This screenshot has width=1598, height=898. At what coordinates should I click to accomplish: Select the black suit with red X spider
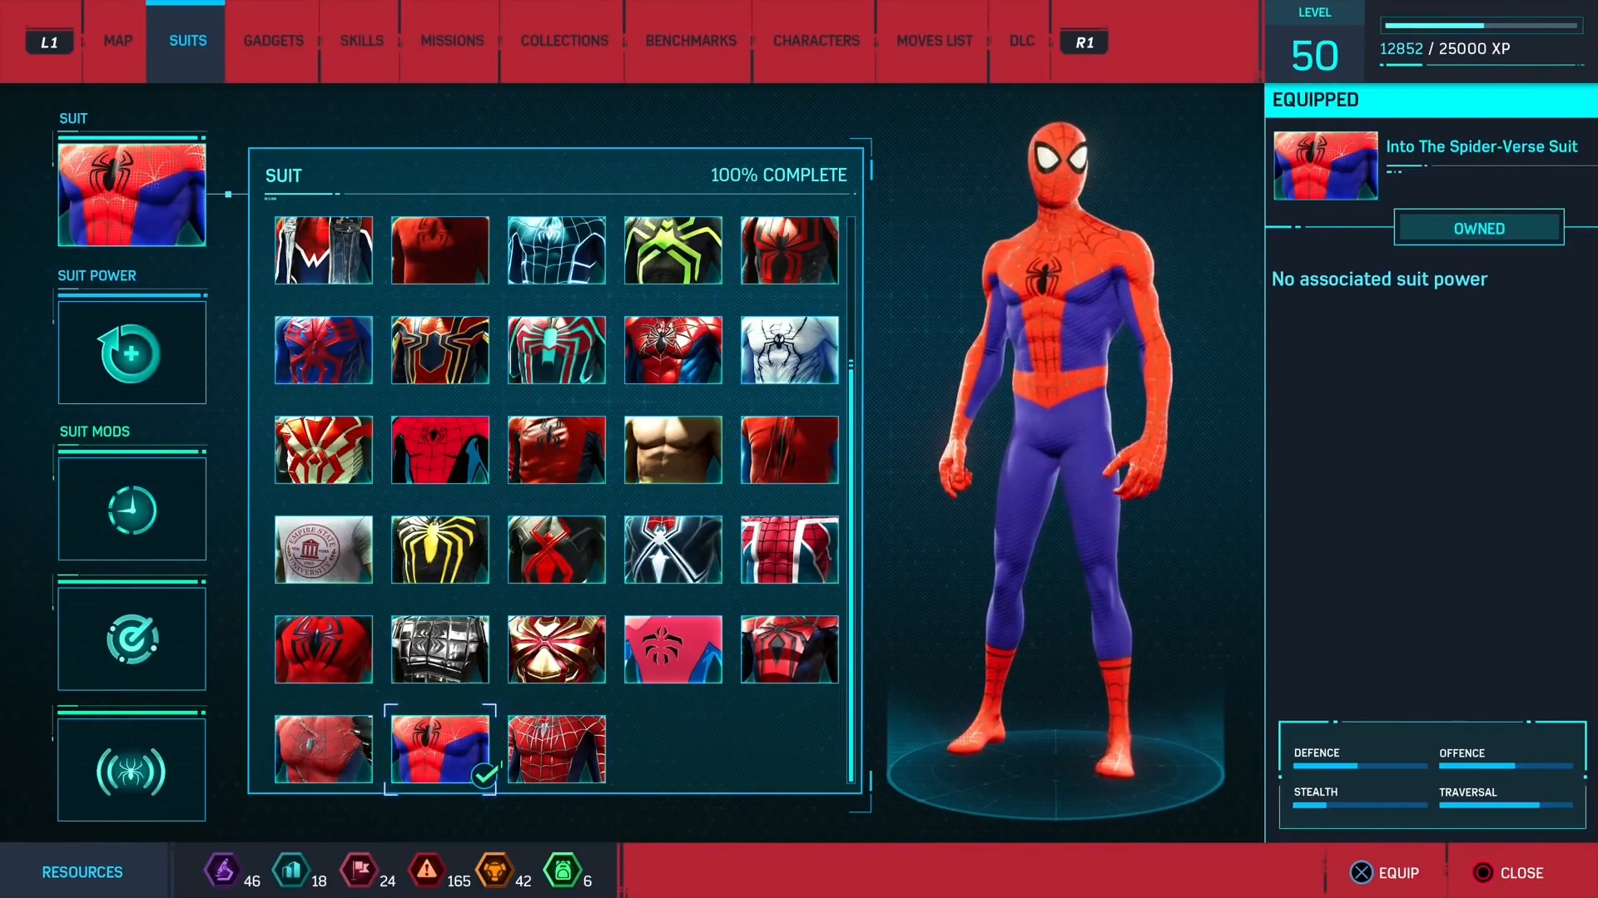point(557,550)
